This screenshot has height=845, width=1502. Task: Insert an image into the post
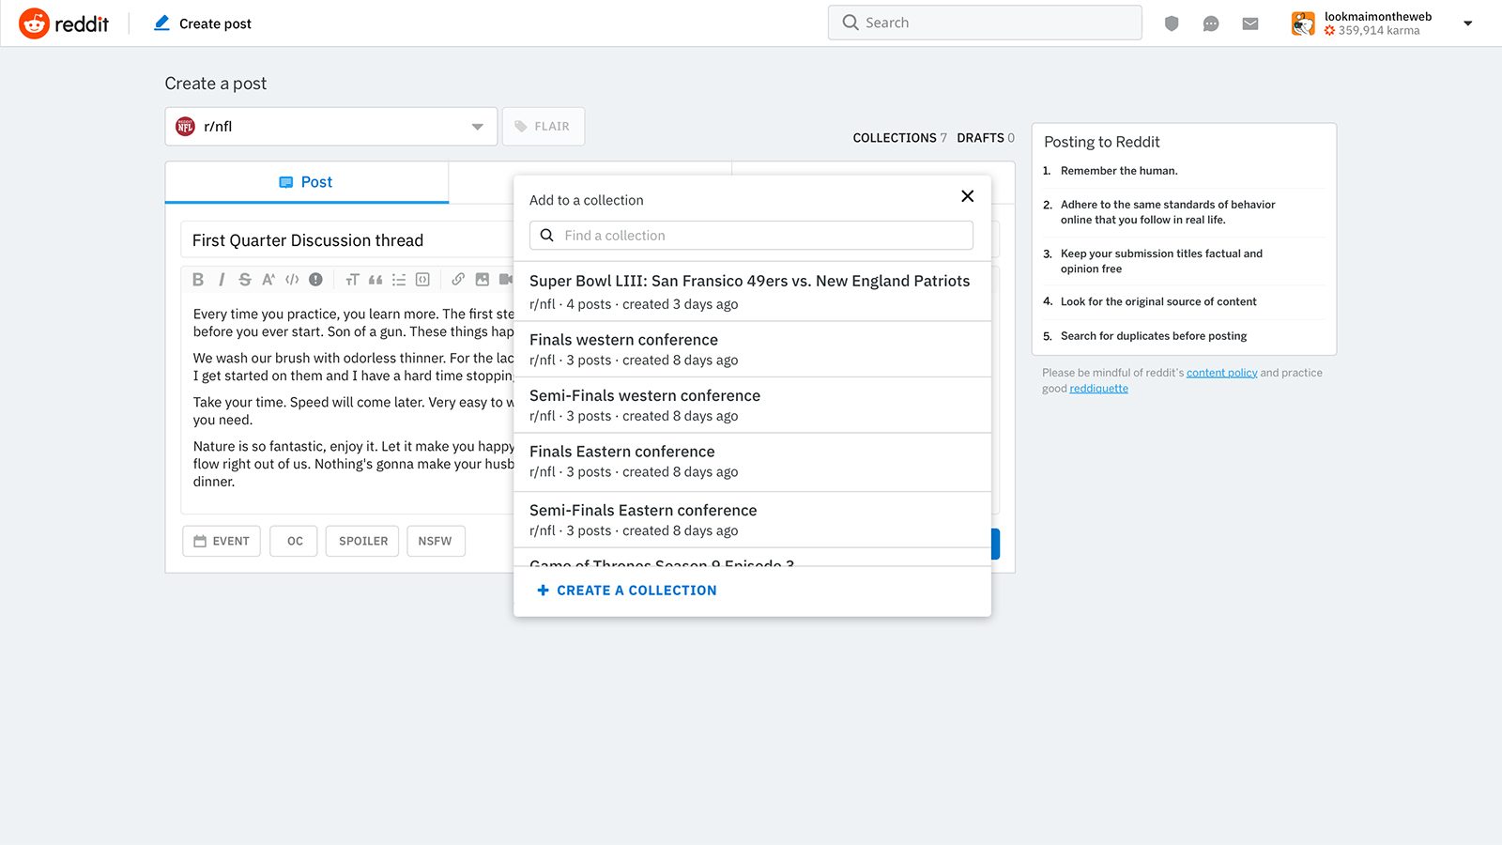[483, 280]
